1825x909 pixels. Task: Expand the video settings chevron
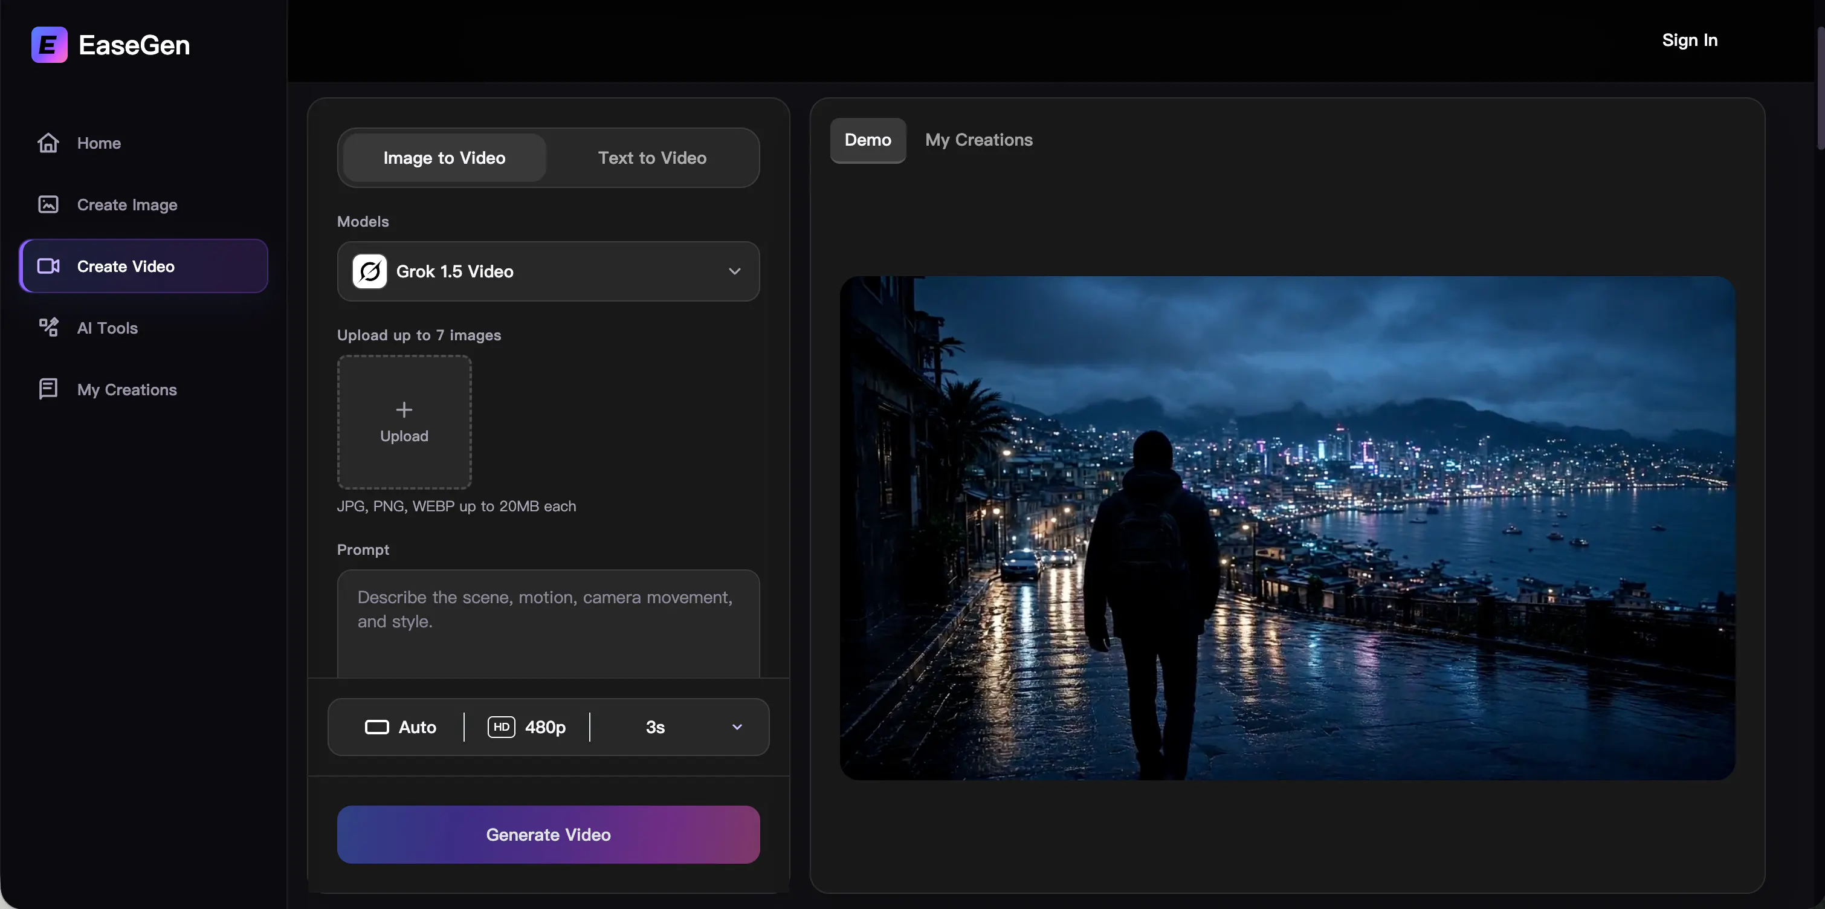click(737, 727)
